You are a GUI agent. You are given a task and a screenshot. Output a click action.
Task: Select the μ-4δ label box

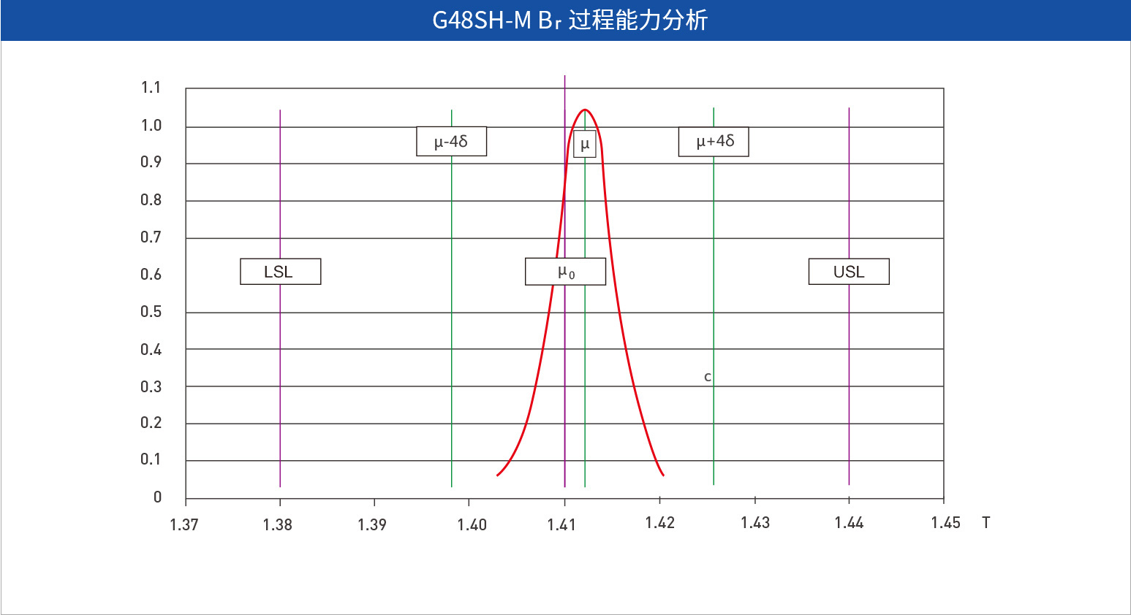pyautogui.click(x=451, y=142)
